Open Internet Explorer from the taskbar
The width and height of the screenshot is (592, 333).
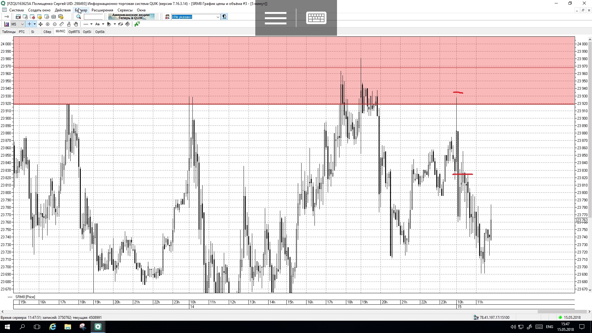tap(53, 327)
